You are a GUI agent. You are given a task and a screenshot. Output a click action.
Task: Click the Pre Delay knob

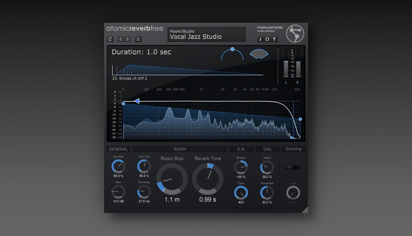144,192
